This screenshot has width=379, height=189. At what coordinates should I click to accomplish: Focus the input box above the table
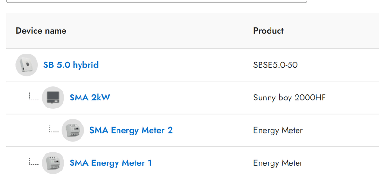click(x=156, y=1)
